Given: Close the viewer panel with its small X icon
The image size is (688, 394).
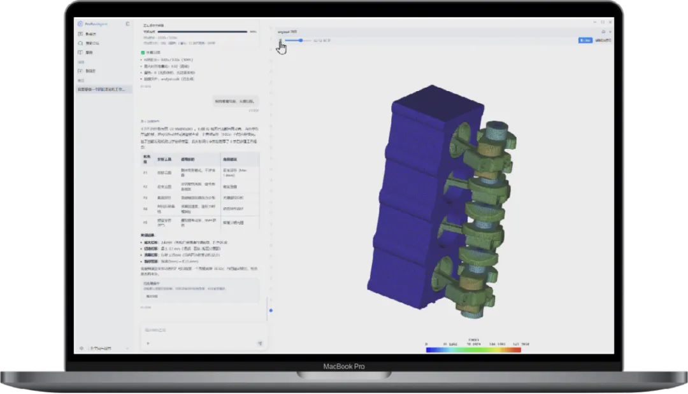Looking at the screenshot, I should (x=610, y=32).
